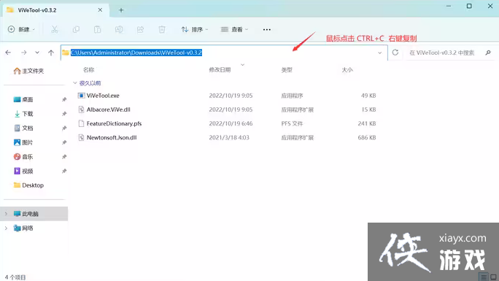Collapse the 很久以前 group

[x=75, y=83]
